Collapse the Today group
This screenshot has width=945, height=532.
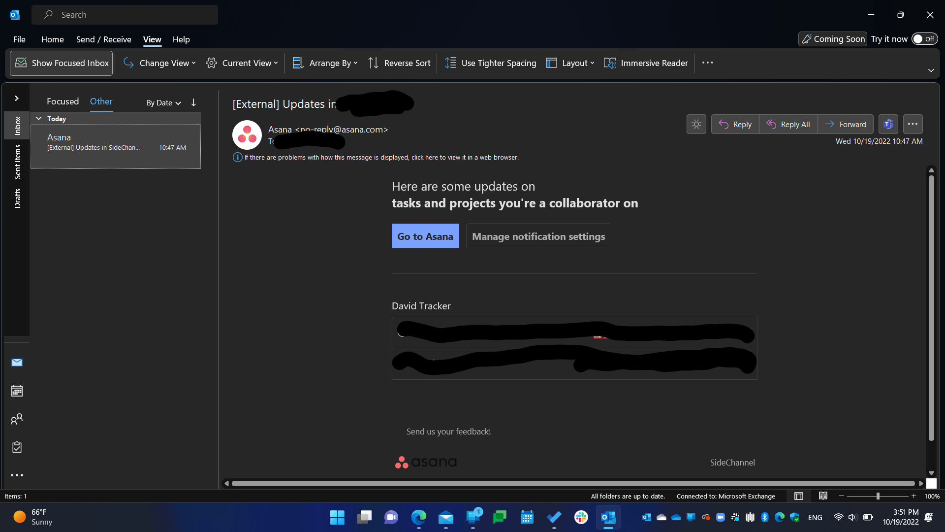point(39,119)
